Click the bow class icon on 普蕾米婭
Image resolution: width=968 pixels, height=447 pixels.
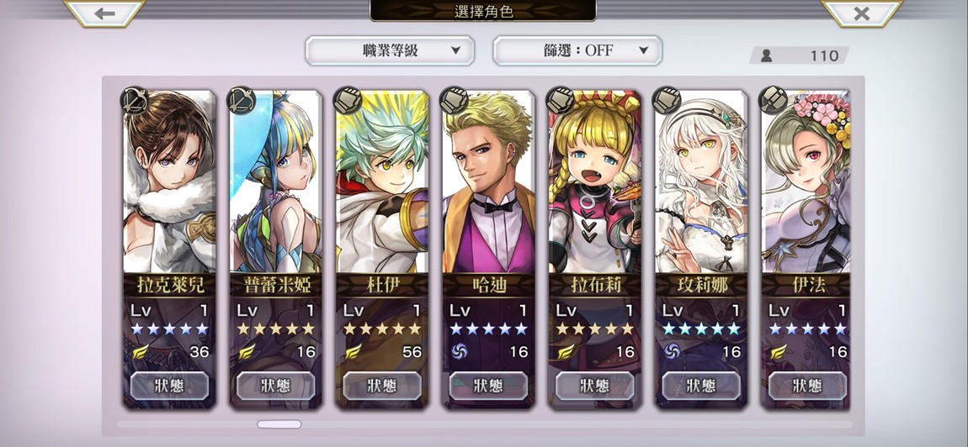click(x=241, y=100)
